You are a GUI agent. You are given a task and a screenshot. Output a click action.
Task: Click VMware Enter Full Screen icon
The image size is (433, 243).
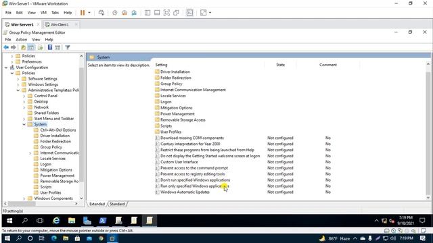tap(166, 13)
